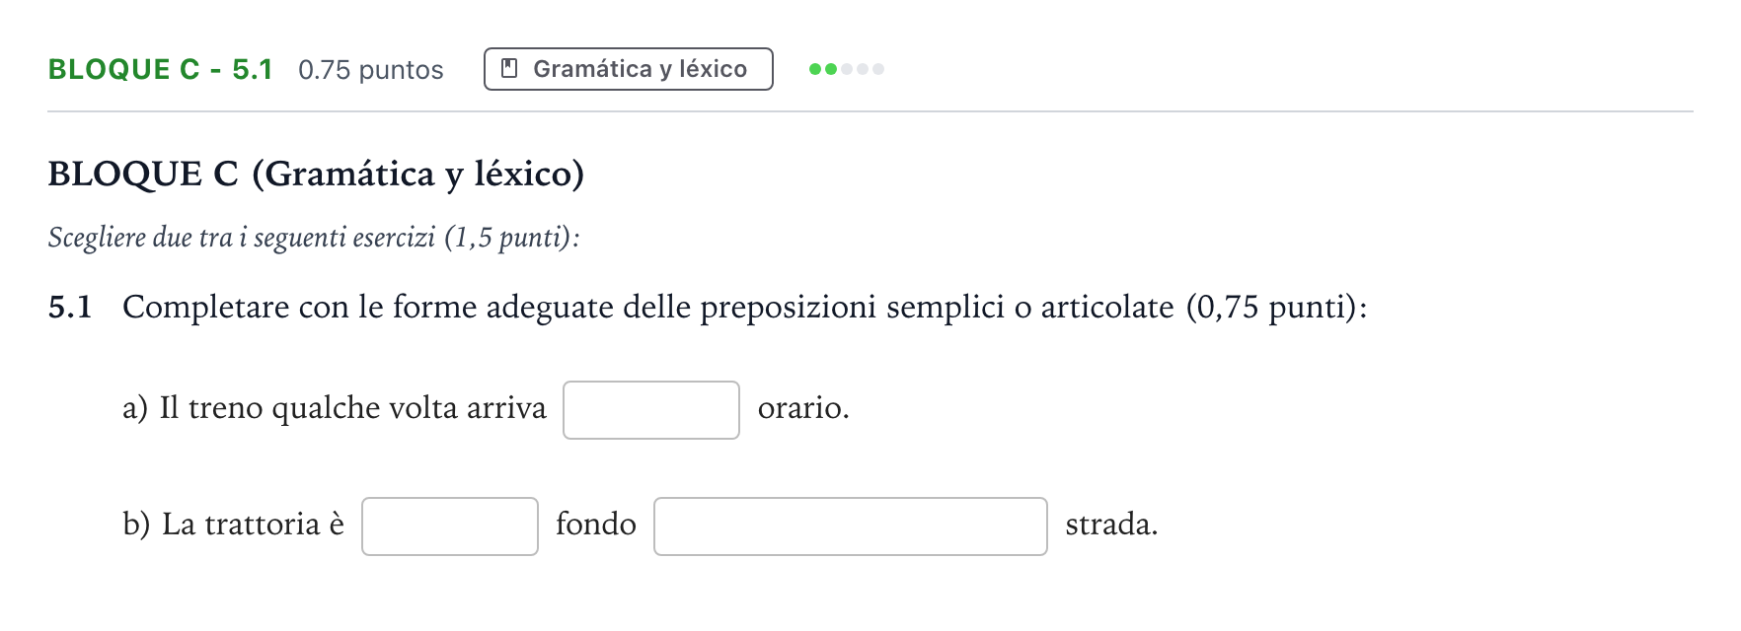Focus the blank after "La trattoria è"
The height and width of the screenshot is (631, 1741).
(450, 526)
